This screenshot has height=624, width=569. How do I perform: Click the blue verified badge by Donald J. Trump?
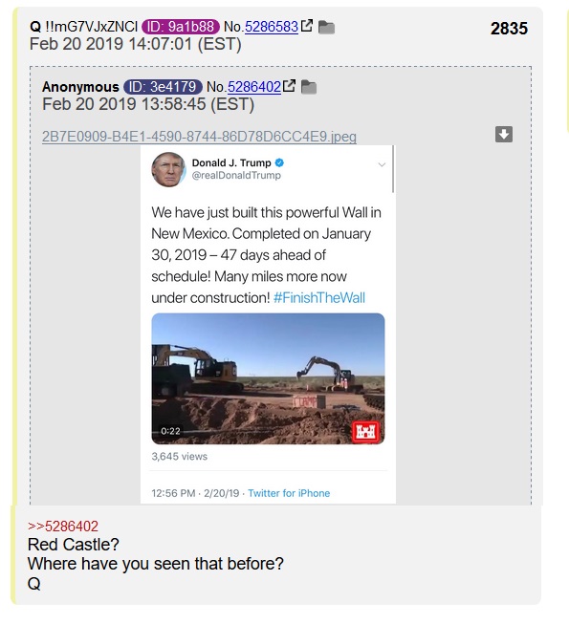click(x=279, y=162)
